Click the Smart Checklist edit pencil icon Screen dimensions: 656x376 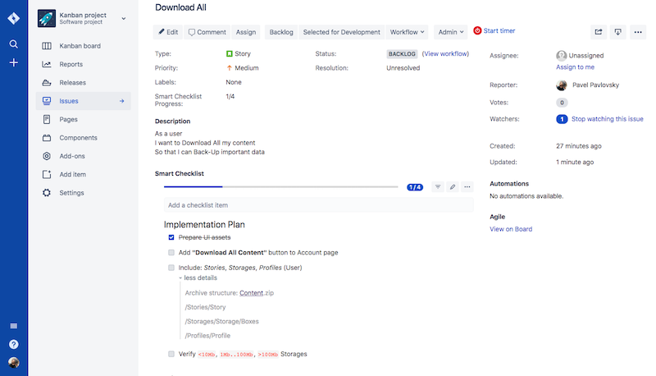pos(453,187)
